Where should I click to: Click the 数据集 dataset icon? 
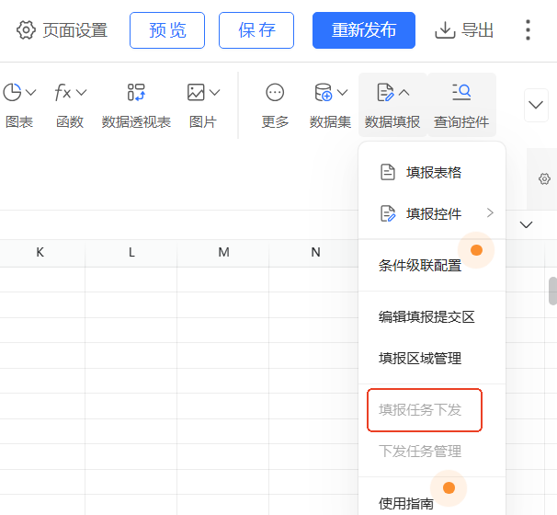tap(330, 105)
